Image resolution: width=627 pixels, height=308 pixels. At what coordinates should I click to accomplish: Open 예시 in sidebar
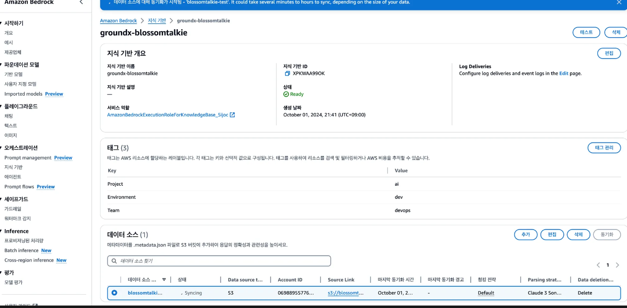pos(8,43)
